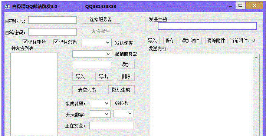Viewport: 266px width, 136px height.
Task: Open the 邮箱服务器 dropdown
Action: click(92, 54)
